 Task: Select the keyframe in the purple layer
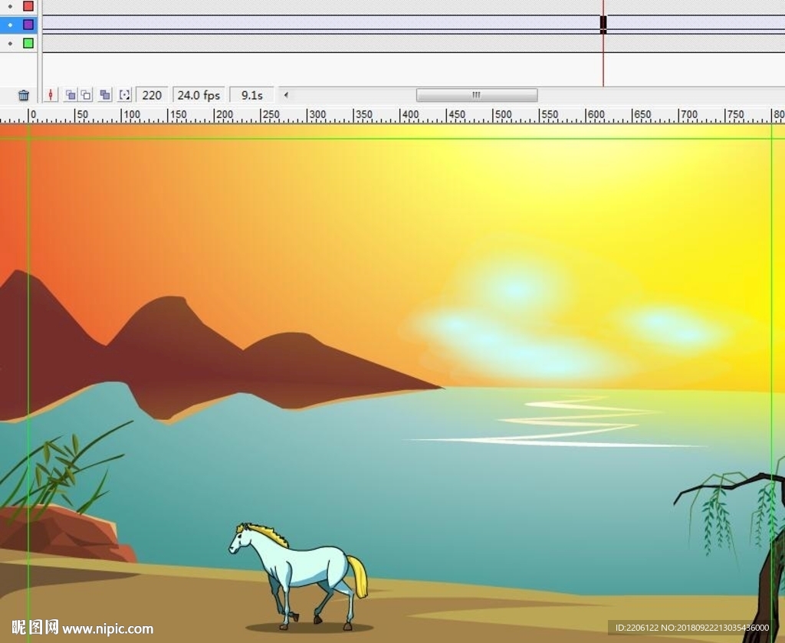(x=603, y=25)
